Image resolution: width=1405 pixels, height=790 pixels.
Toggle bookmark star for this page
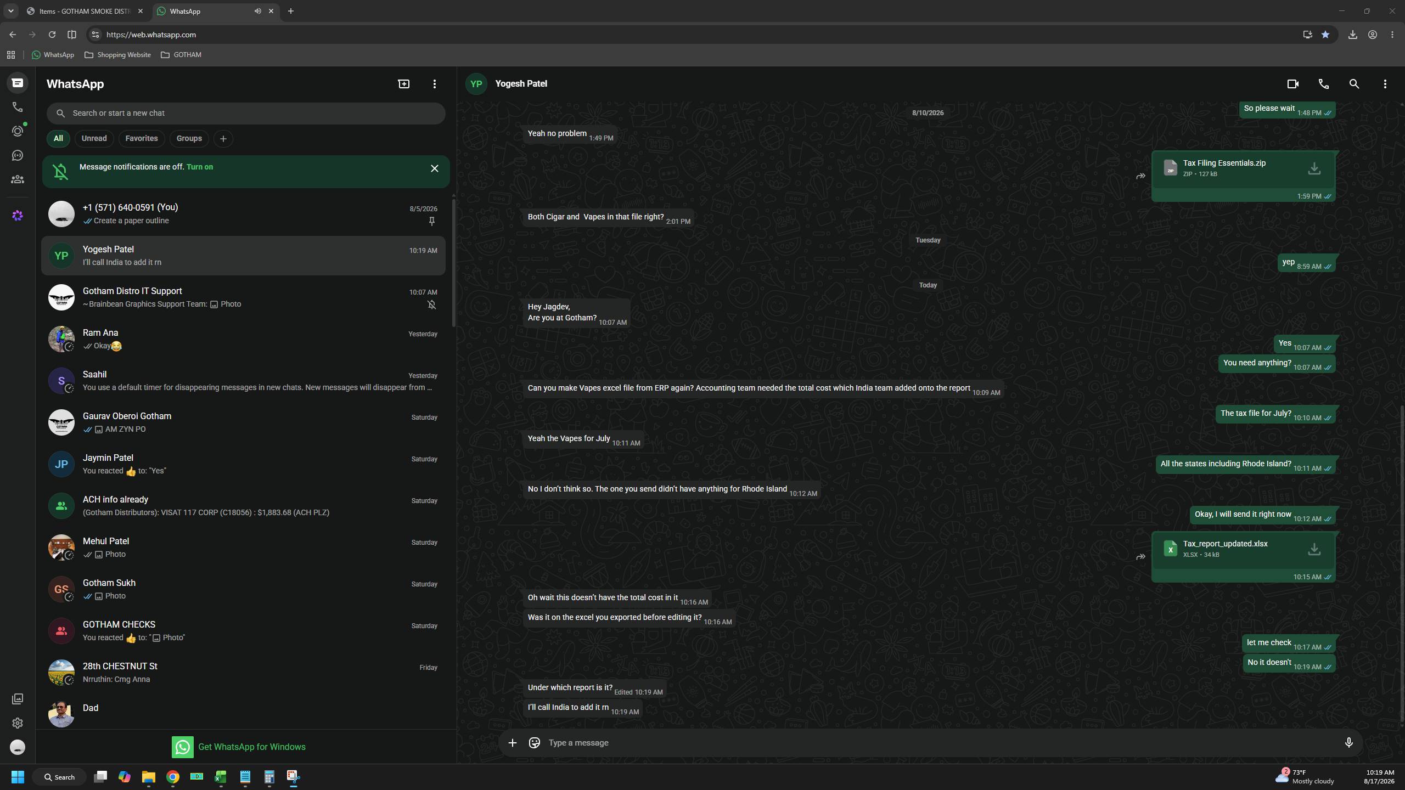pyautogui.click(x=1325, y=35)
